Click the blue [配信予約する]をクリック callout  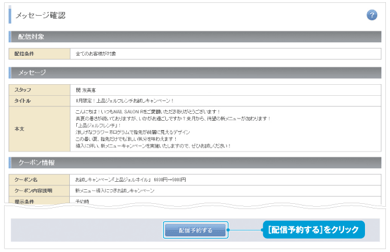[x=313, y=230]
